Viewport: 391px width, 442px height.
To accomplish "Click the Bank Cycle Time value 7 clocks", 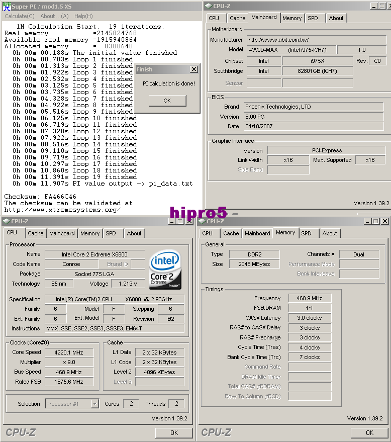I will click(x=310, y=357).
